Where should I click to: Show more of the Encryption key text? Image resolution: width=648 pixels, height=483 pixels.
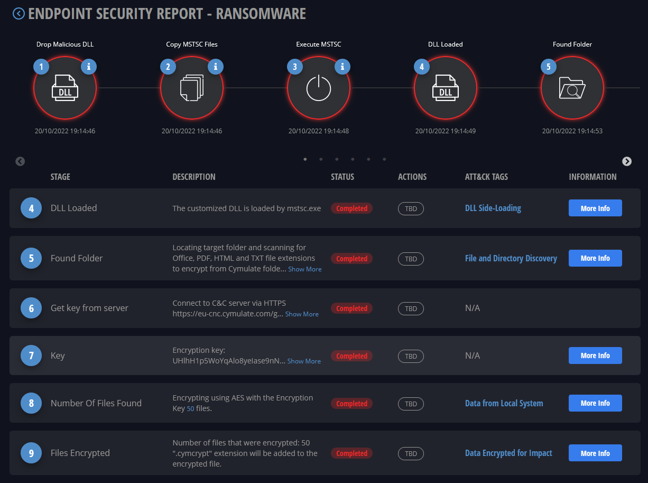tap(303, 361)
